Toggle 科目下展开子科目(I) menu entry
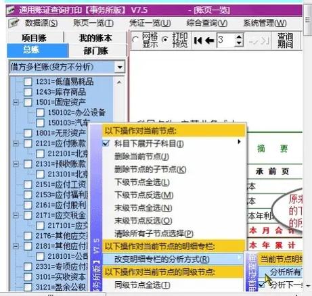This screenshot has width=312, height=296. tap(174, 143)
